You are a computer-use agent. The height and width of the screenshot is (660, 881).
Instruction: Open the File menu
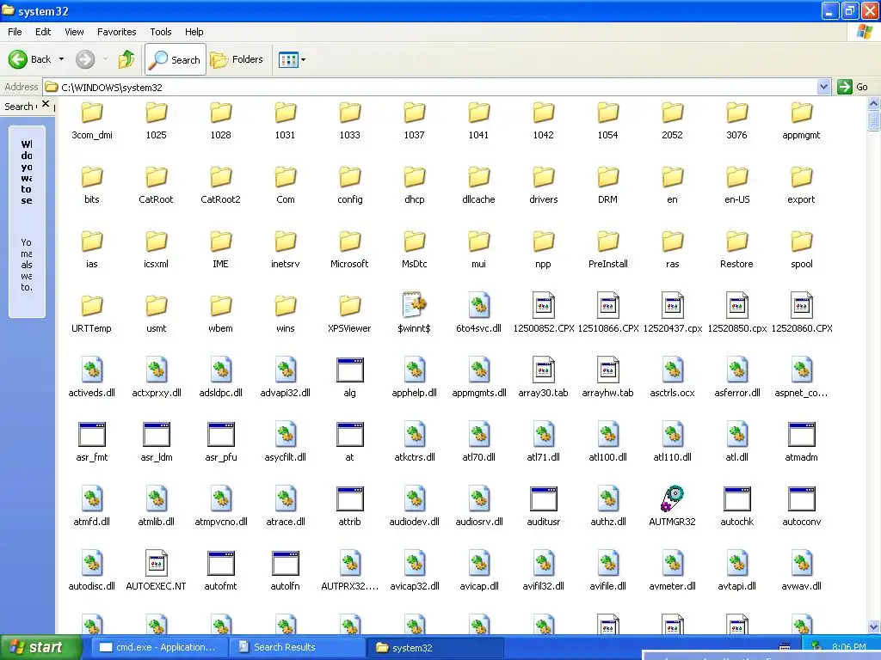click(x=15, y=32)
